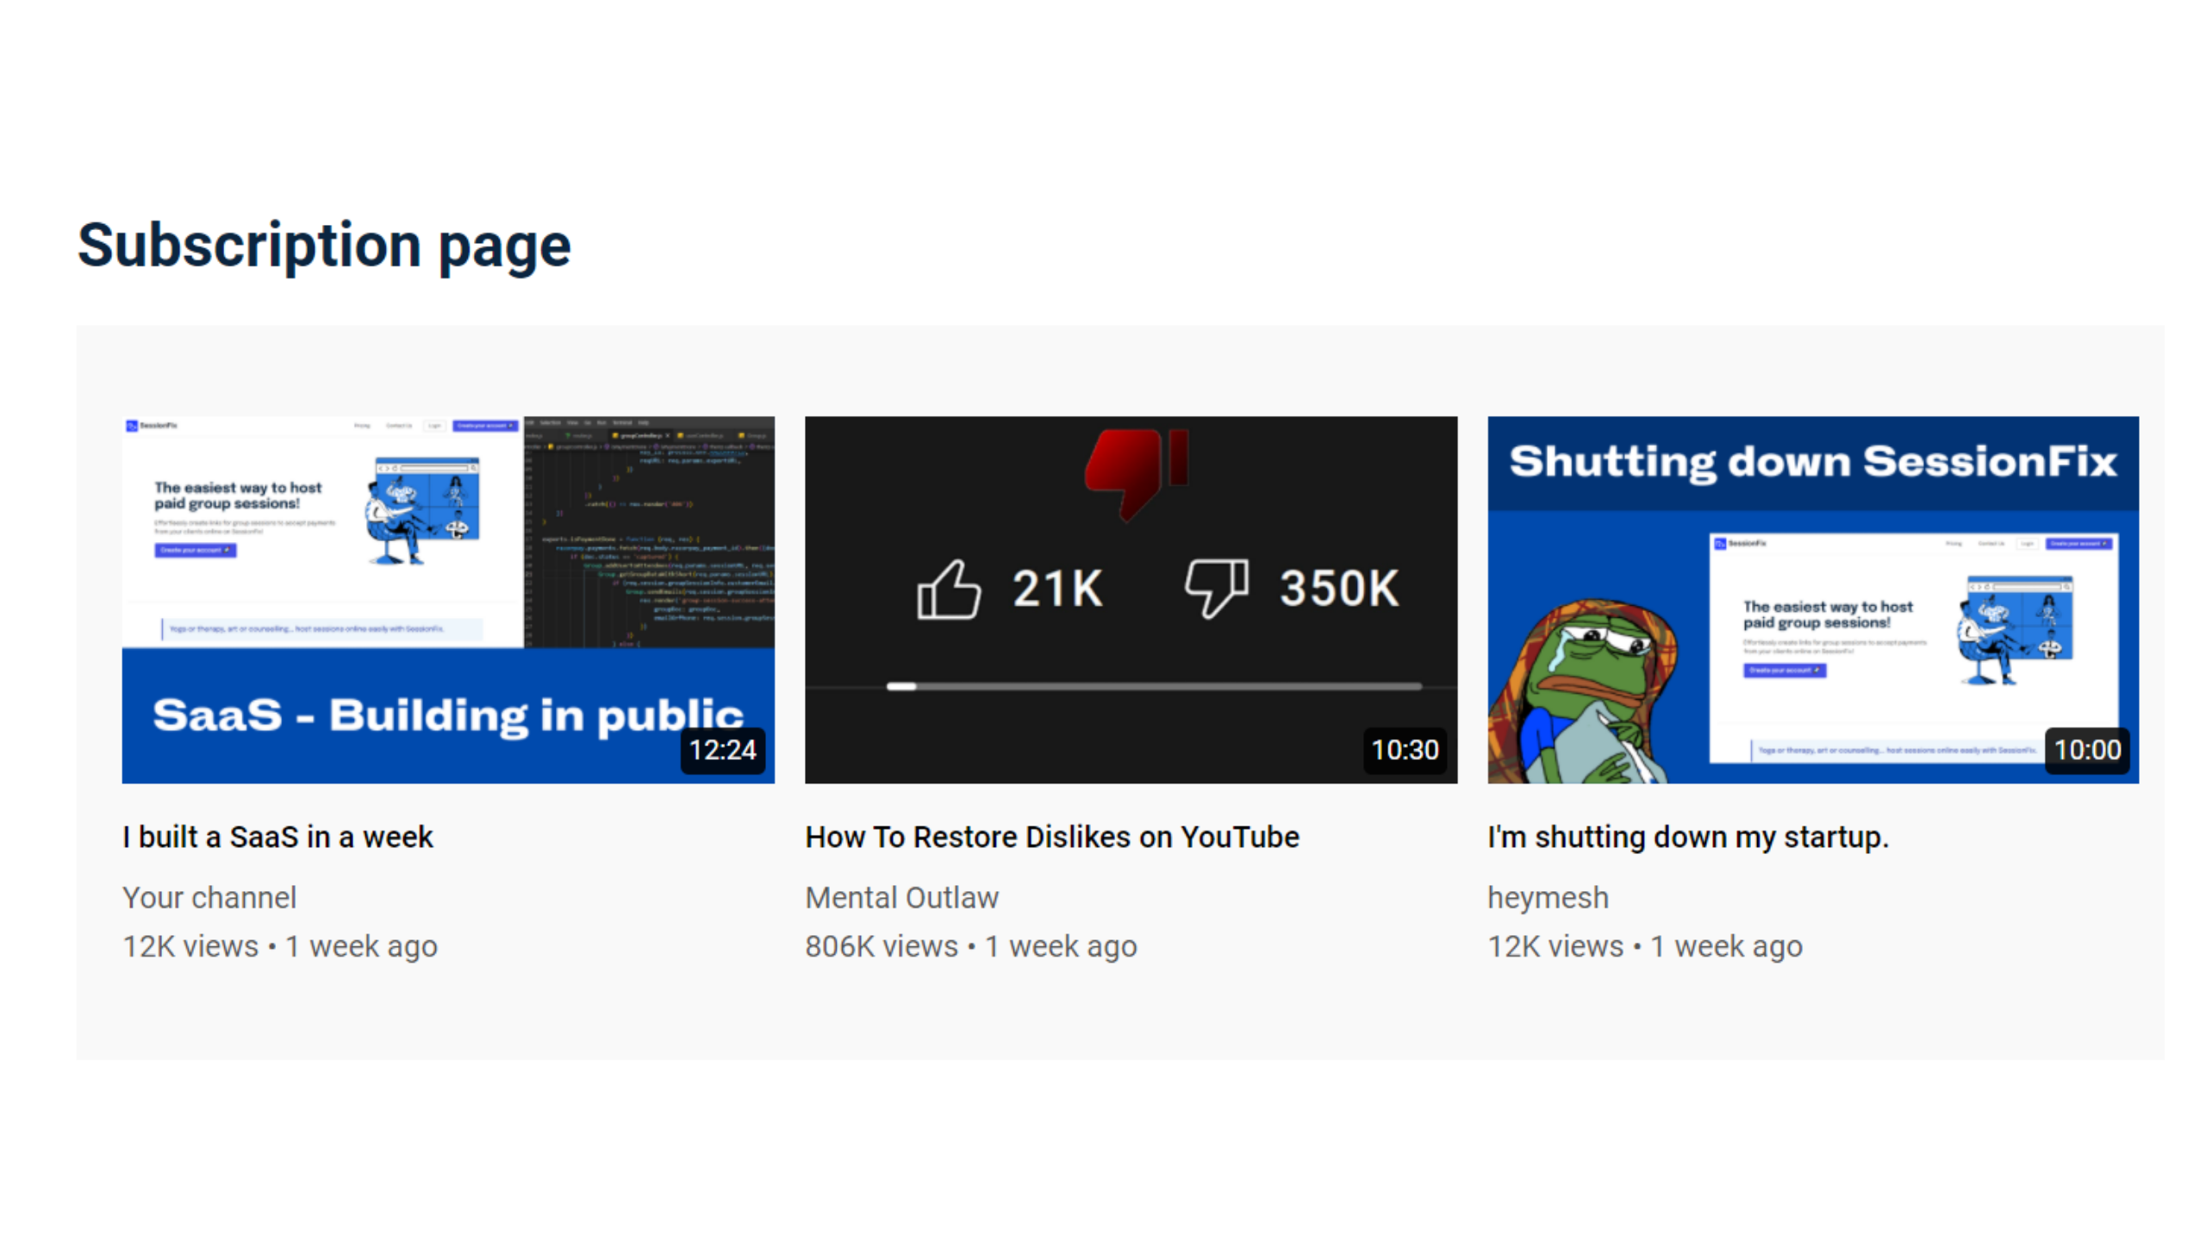Click 'I'm shutting down my startup.' title
Viewport: 2206px width, 1241px height.
click(x=1687, y=837)
